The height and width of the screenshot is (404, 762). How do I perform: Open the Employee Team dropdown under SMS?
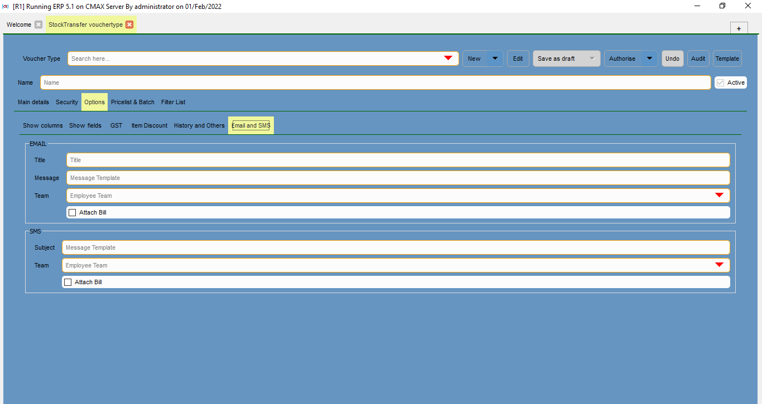719,265
